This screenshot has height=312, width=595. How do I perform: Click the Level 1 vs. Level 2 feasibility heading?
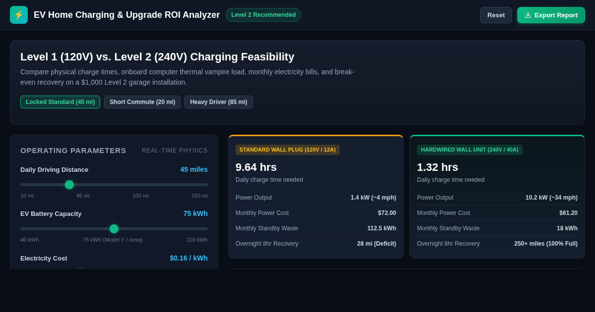(x=157, y=57)
